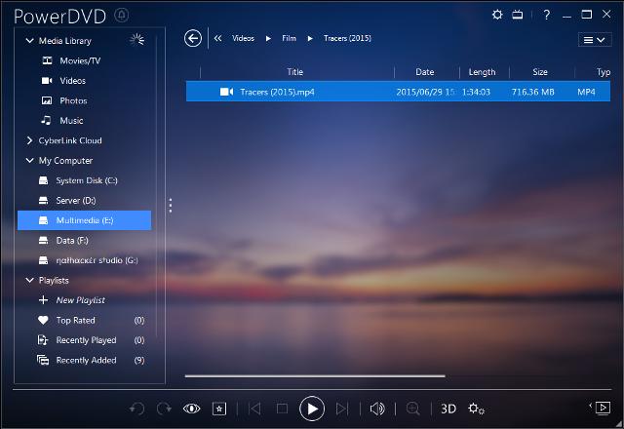Click double-chevron breadcrumb collapse icon
The image size is (624, 429).
[x=217, y=38]
